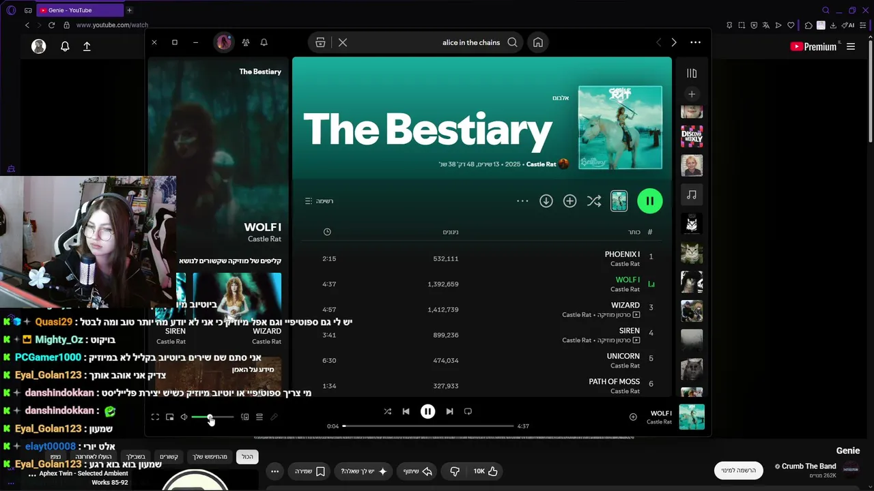This screenshot has height=491, width=874.
Task: Open the Spotify top-bar three-dot menu
Action: [x=695, y=42]
